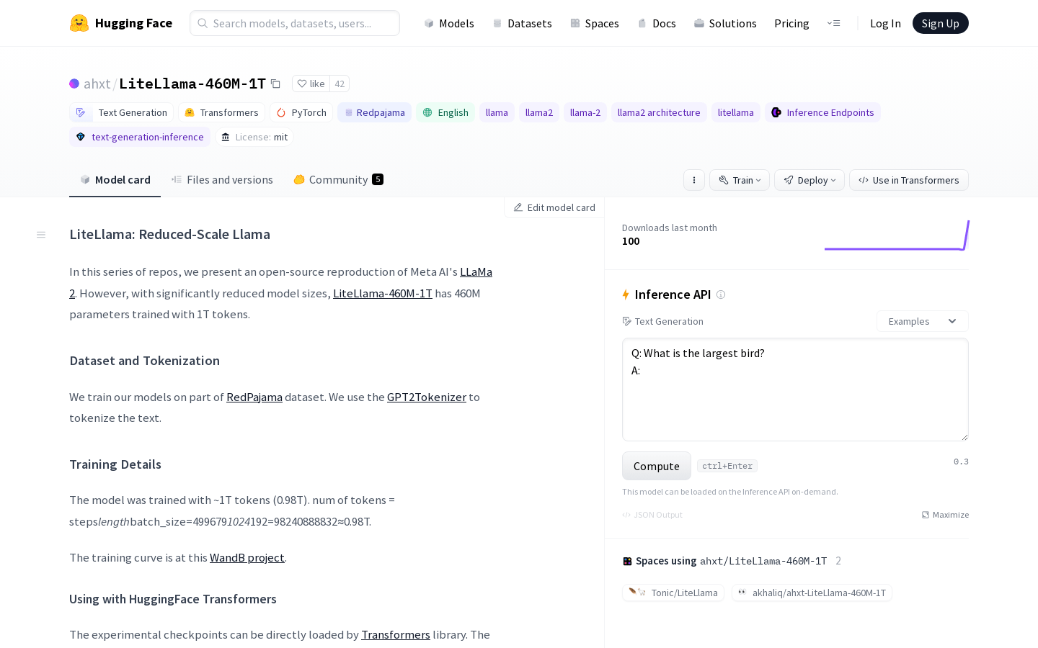Expand the additional navigation menu icon

[833, 23]
